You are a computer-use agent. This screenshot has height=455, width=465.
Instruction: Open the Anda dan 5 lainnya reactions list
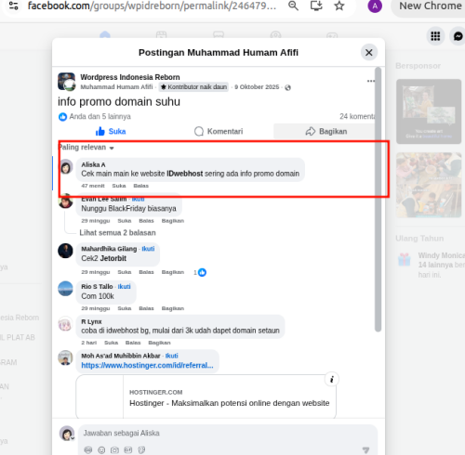tap(100, 116)
